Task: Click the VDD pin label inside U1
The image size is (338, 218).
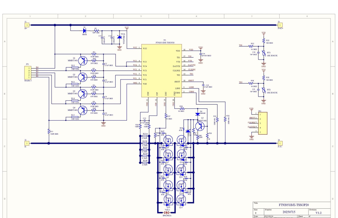Action: 178,51
